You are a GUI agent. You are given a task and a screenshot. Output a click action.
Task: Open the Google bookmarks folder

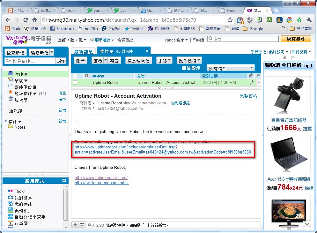click(253, 29)
